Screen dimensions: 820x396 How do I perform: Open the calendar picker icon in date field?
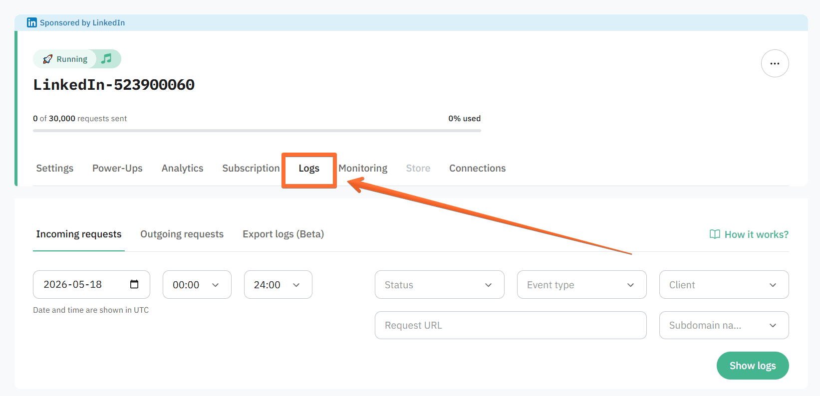(134, 284)
